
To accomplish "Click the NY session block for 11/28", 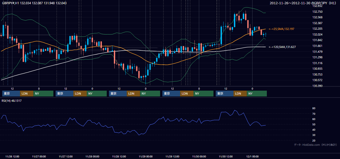I will pyautogui.click(x=150, y=94).
